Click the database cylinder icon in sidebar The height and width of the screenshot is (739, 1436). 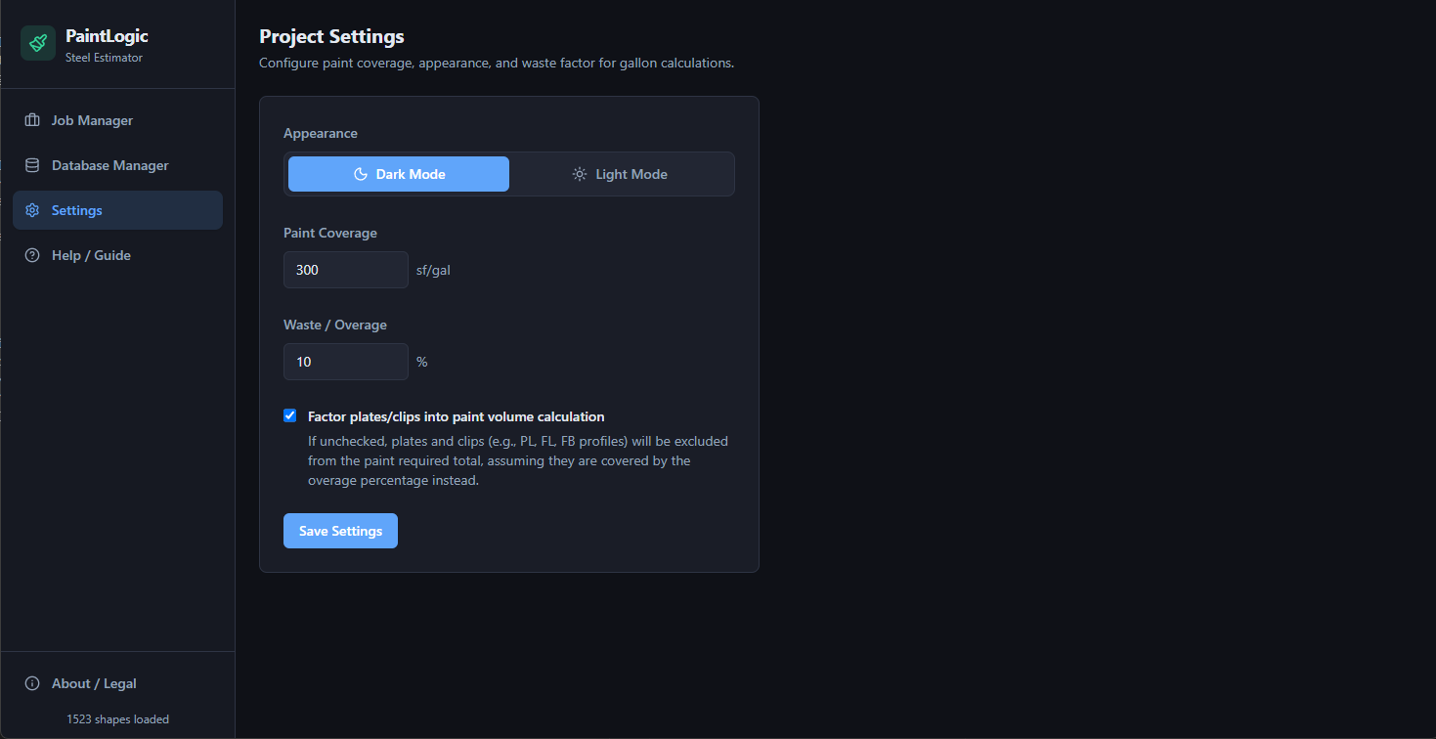[x=32, y=165]
